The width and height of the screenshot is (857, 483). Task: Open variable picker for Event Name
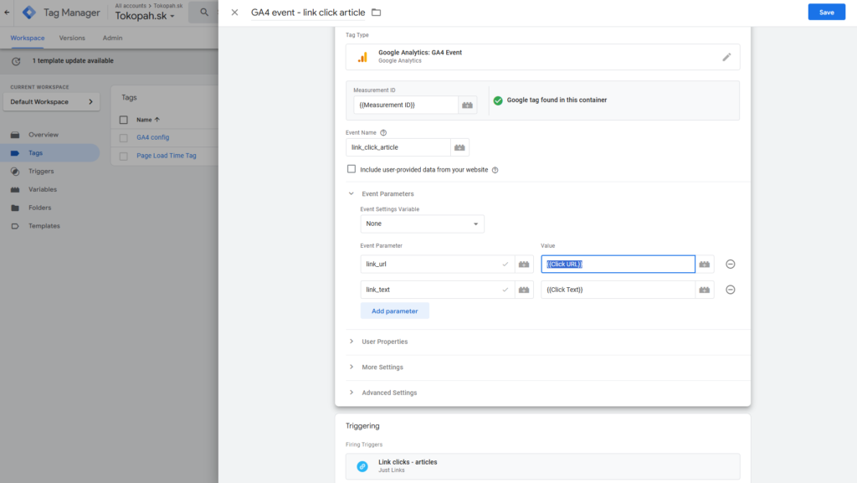coord(459,147)
